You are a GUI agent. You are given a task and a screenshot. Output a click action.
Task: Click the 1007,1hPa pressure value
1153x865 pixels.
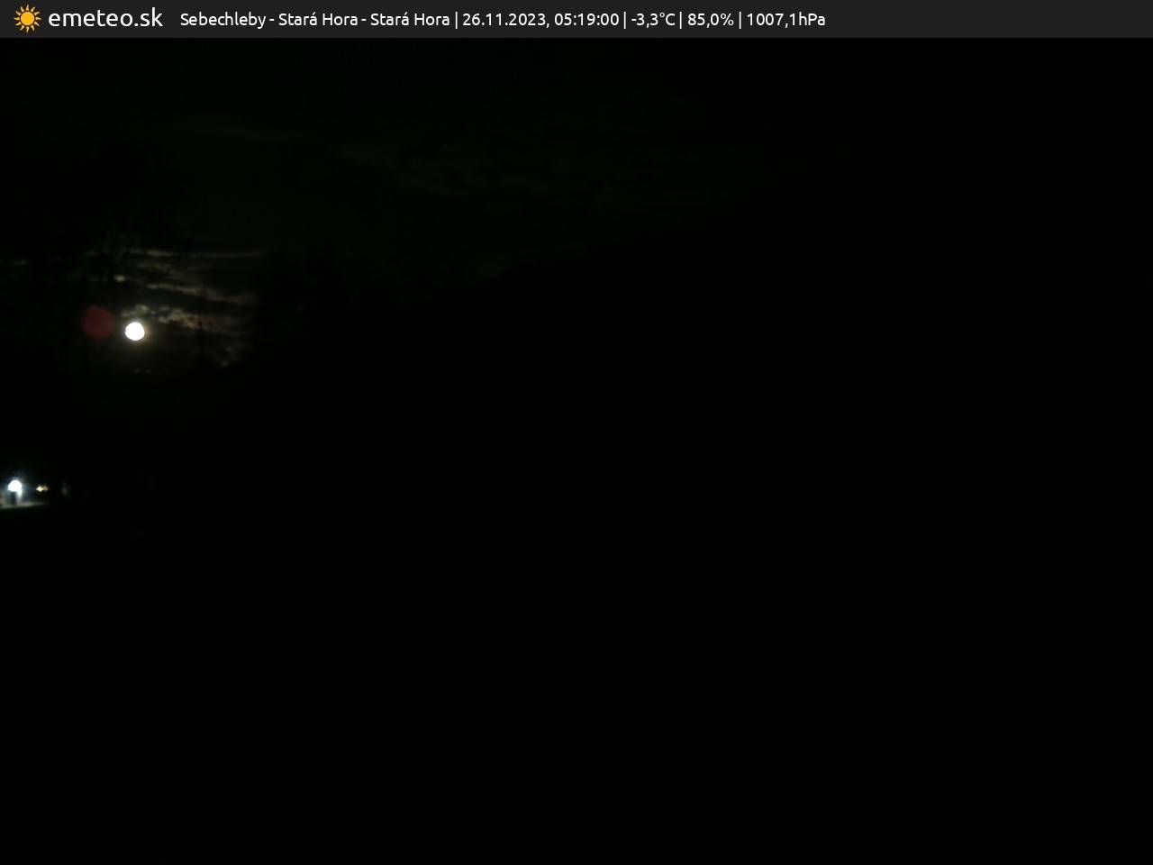coord(785,19)
